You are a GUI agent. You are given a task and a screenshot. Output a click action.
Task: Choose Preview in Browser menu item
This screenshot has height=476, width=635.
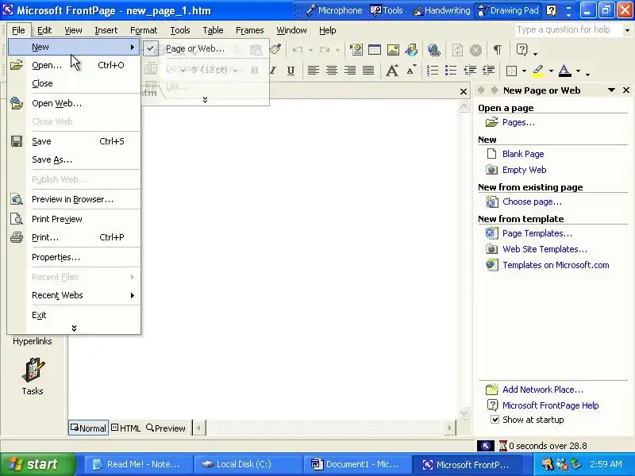tap(74, 199)
